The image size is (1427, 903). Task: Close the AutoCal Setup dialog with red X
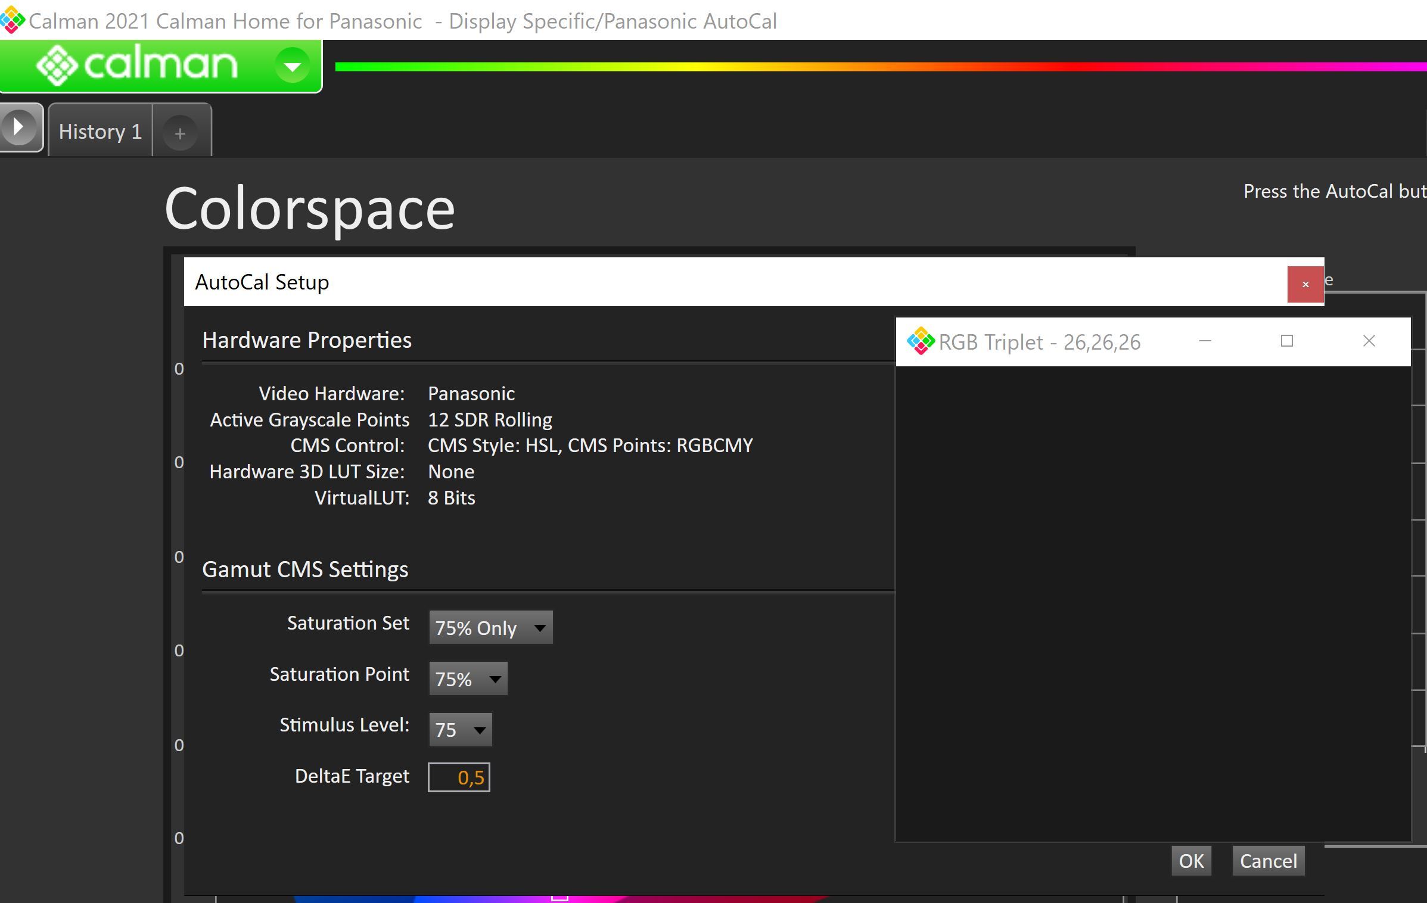[1305, 284]
